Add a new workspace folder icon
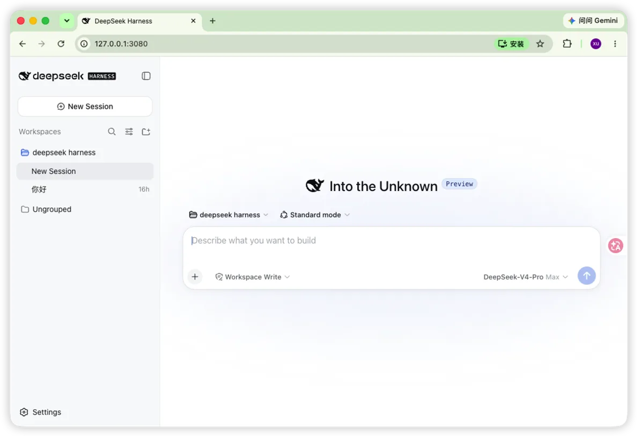 [x=146, y=132]
